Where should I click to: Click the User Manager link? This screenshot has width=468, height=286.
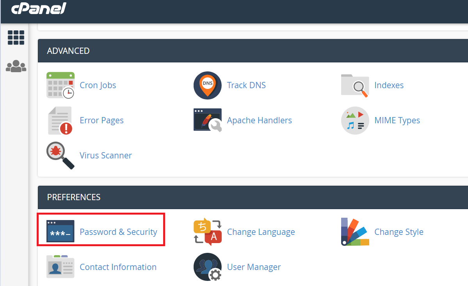pyautogui.click(x=254, y=267)
